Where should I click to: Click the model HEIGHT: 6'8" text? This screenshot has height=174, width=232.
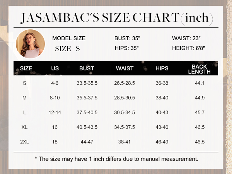[x=189, y=48]
